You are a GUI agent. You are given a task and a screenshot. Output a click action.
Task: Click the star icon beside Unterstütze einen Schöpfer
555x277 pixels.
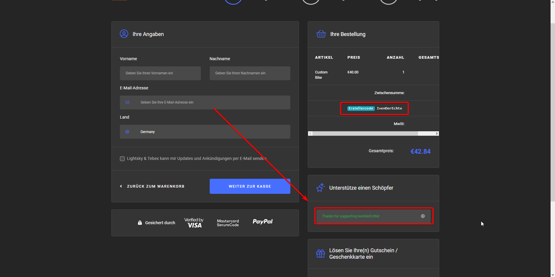[x=320, y=188]
